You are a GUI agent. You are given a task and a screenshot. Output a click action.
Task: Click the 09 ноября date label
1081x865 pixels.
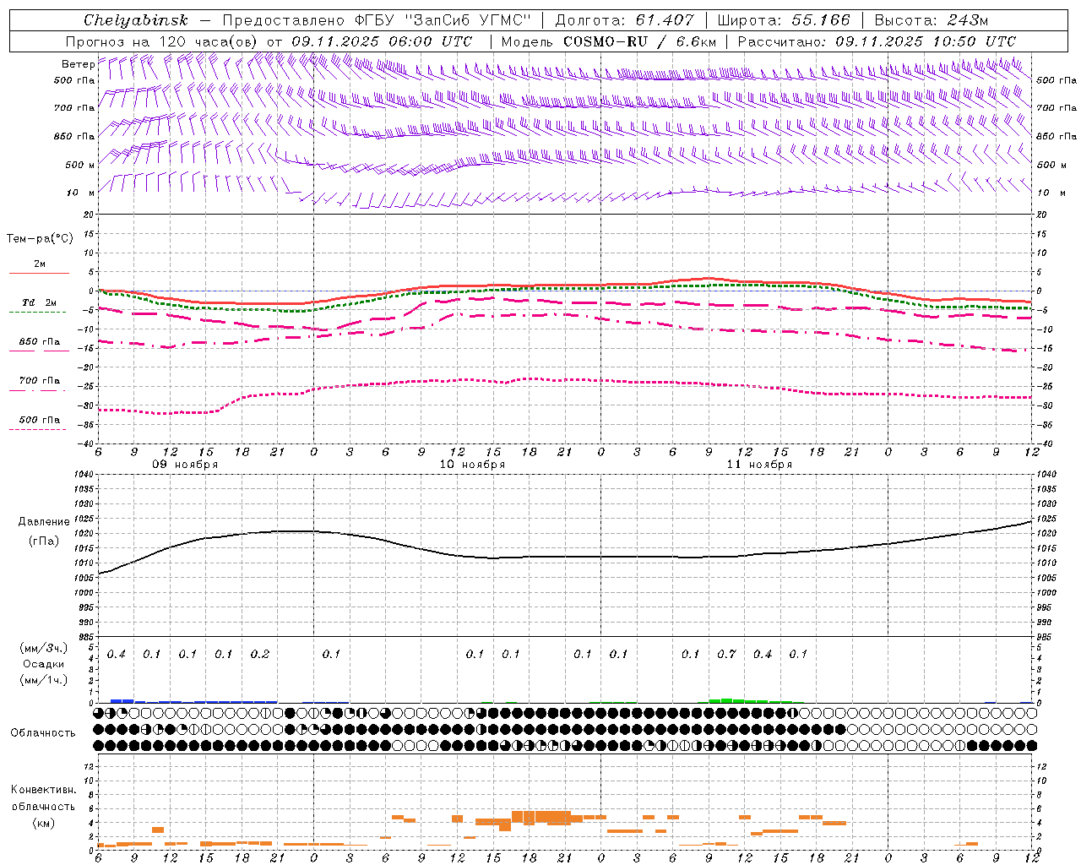(185, 465)
